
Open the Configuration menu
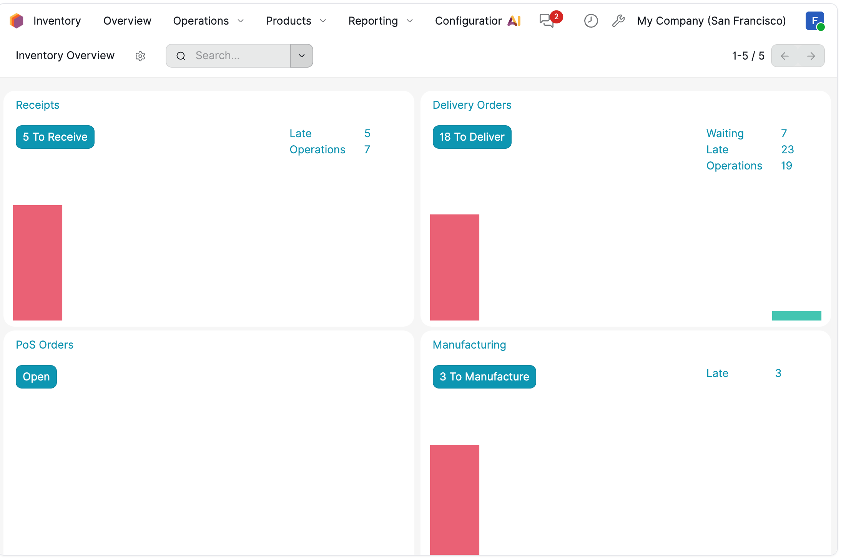(468, 21)
